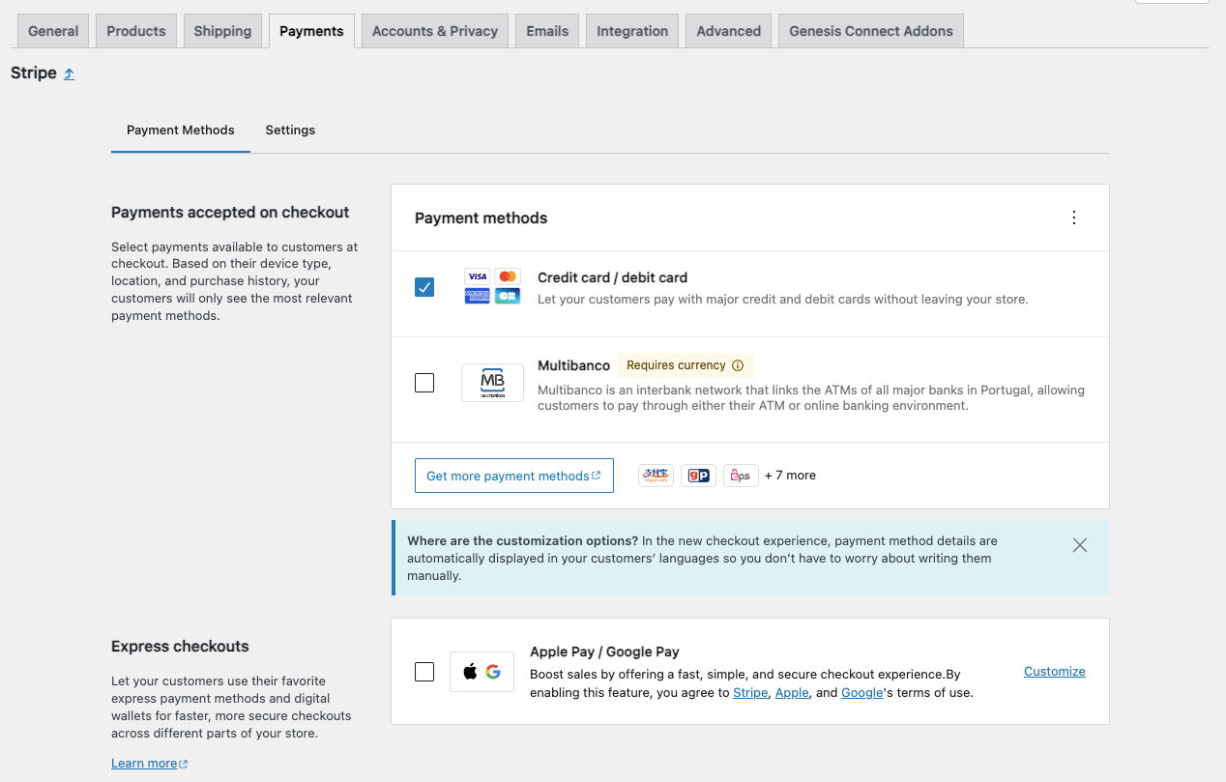Click the giropay payment icon
Screen dimensions: 1226x782
(x=698, y=476)
